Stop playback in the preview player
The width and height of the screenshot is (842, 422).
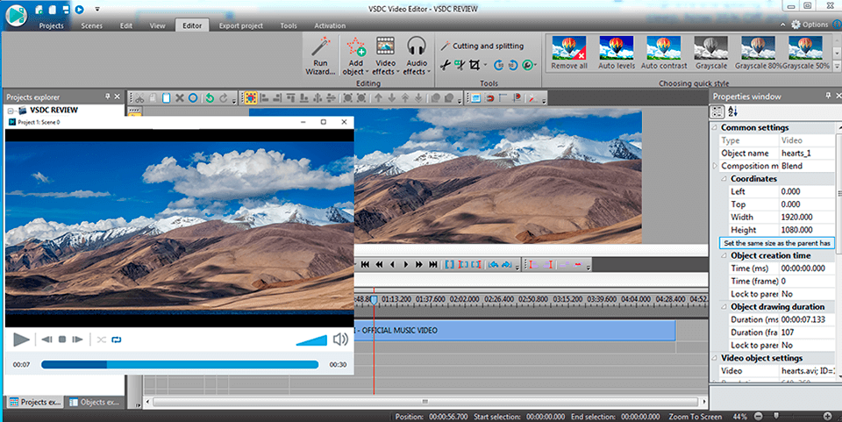62,340
